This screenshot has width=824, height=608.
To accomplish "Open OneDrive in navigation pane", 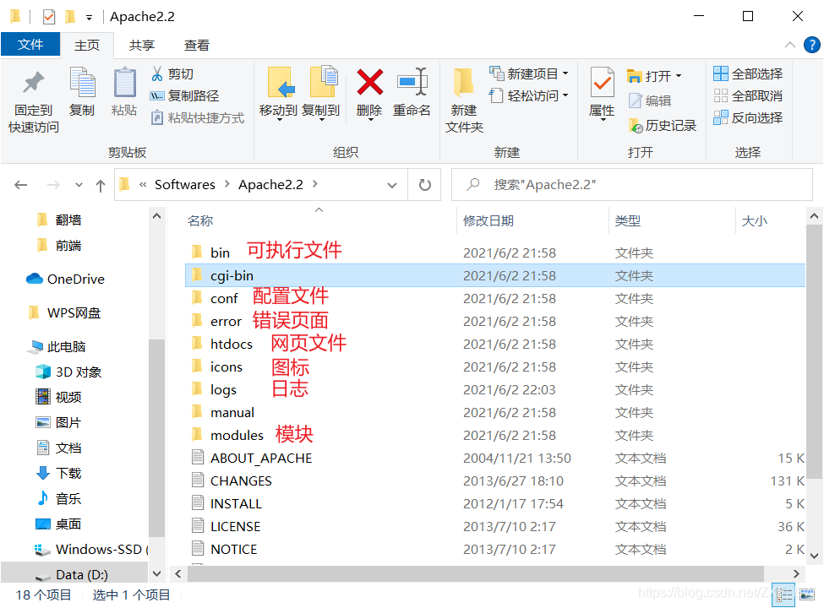I will pos(65,280).
